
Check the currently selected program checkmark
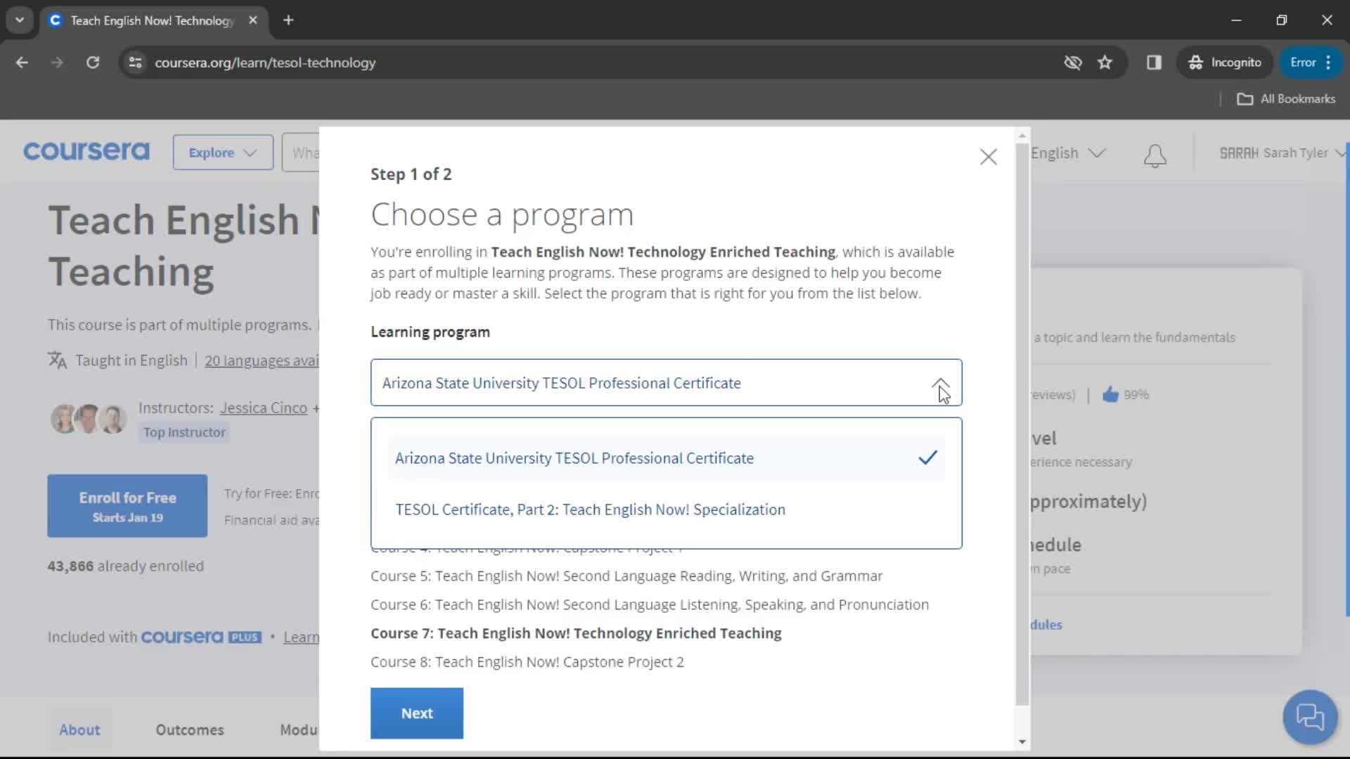point(927,458)
